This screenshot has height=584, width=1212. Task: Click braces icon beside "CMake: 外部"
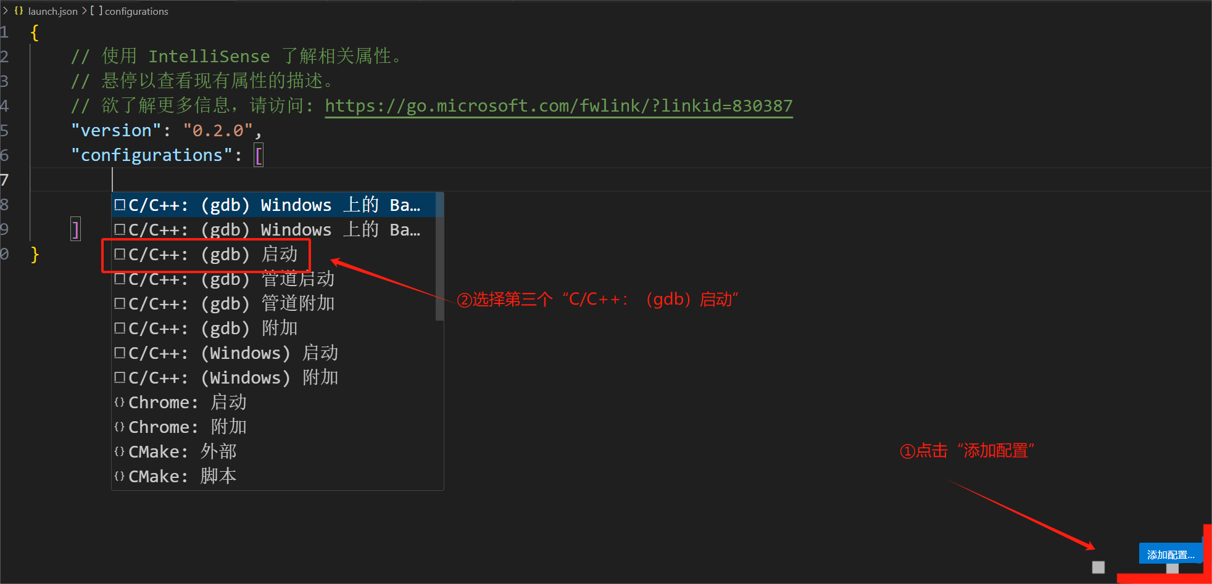(120, 451)
